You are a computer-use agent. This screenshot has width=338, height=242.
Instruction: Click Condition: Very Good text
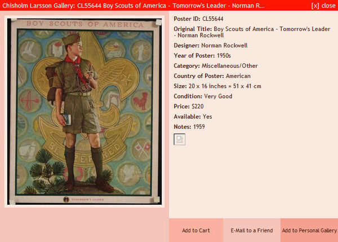pos(203,96)
